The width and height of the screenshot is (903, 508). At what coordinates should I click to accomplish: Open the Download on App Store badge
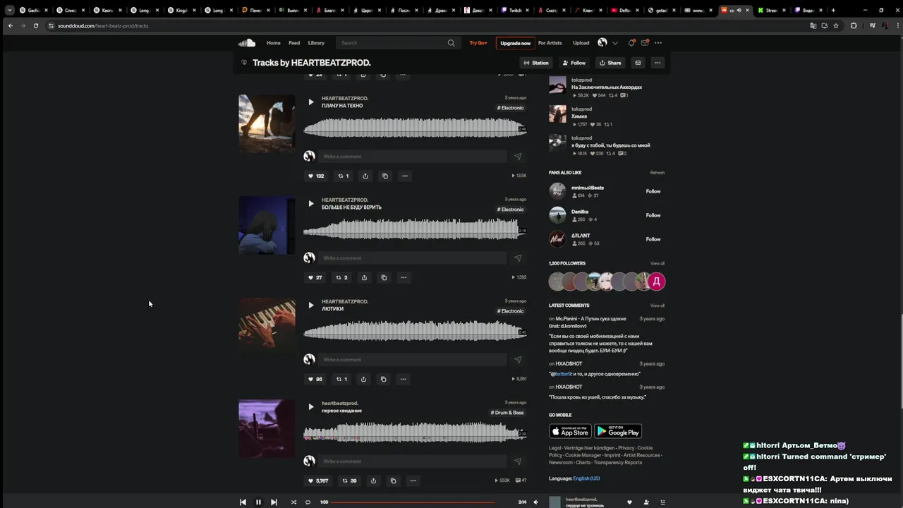pos(570,431)
